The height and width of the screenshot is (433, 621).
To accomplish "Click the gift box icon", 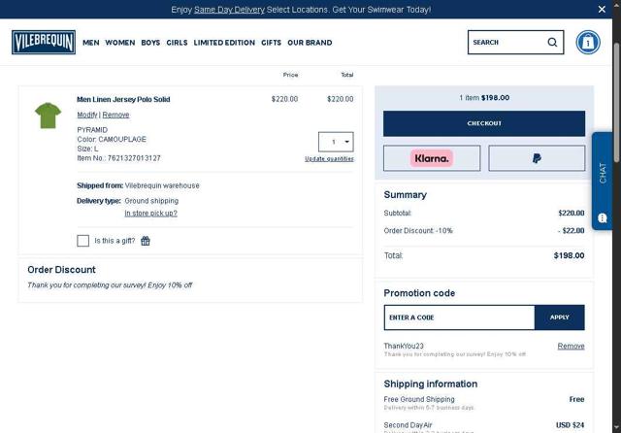I will coord(146,241).
